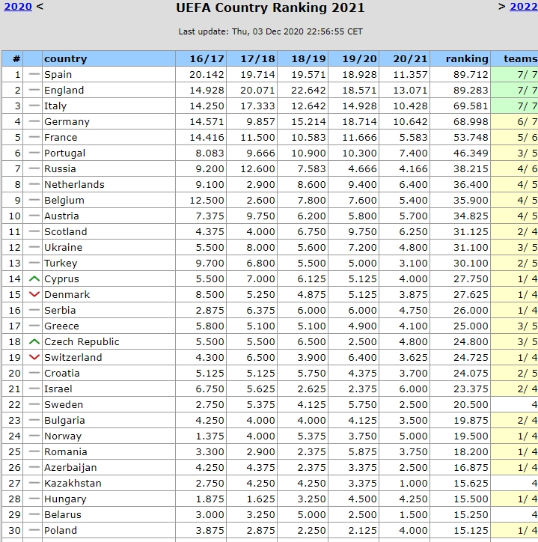Select the 'Sweden' country cell
Image resolution: width=538 pixels, height=542 pixels.
click(108, 405)
